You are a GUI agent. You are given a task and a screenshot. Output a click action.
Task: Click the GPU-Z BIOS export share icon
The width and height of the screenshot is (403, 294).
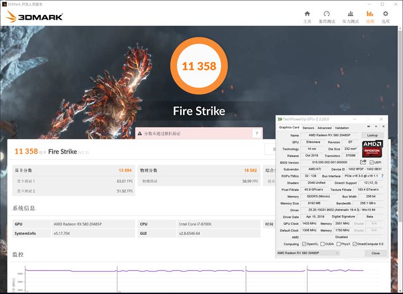(x=363, y=162)
